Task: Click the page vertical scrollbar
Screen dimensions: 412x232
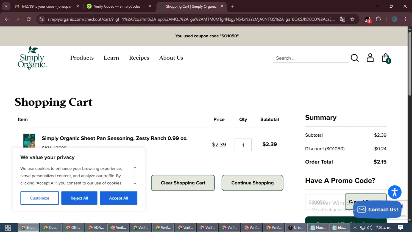Action: (x=410, y=64)
